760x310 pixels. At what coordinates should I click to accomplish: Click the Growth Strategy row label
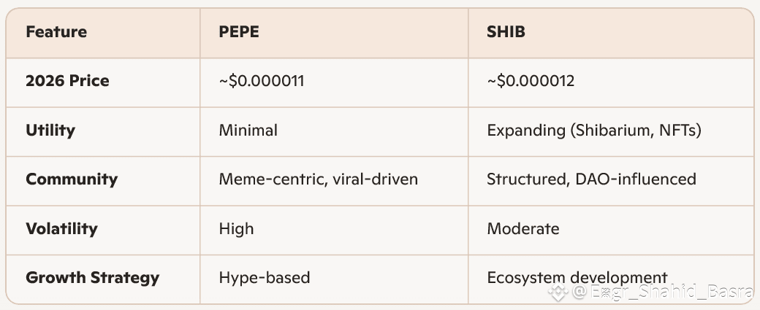92,278
